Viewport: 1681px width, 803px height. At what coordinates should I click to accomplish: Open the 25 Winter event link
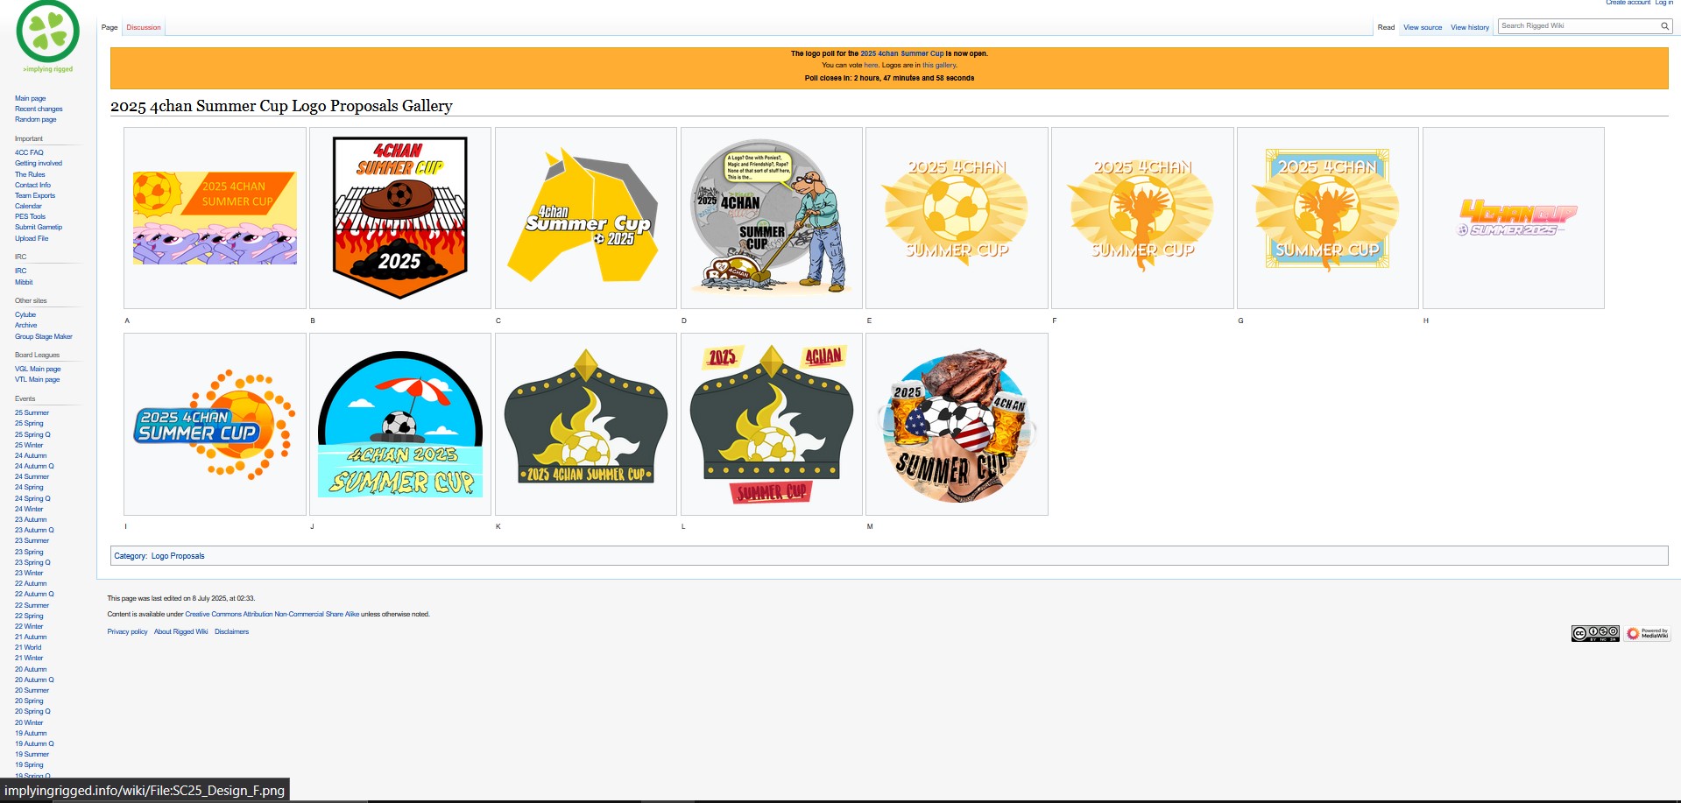point(29,445)
